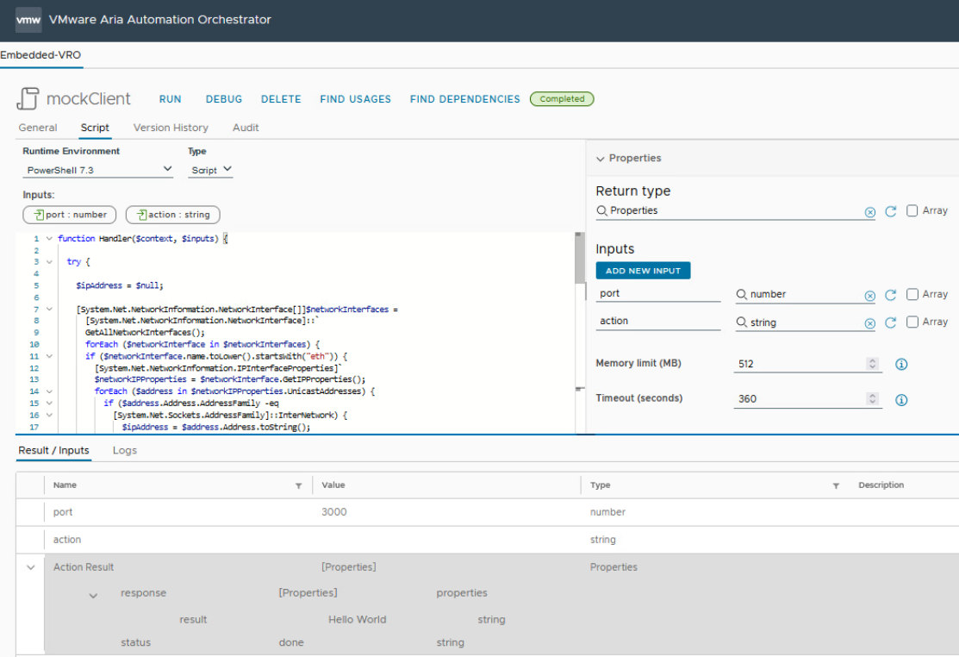Fold the code block at line 7

coord(49,310)
